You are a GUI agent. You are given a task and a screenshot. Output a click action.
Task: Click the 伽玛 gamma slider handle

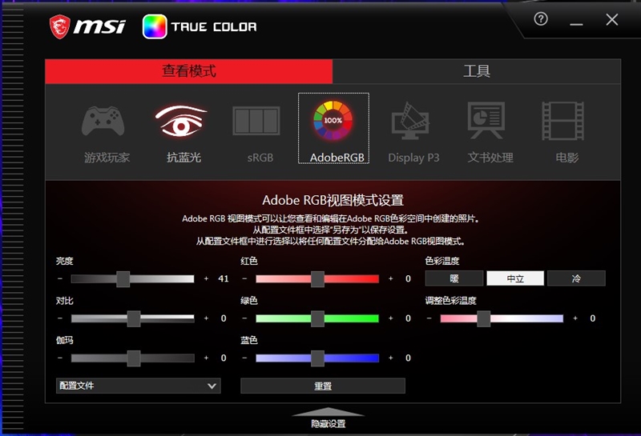click(x=134, y=358)
